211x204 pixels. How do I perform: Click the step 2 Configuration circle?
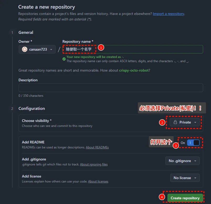point(12,109)
